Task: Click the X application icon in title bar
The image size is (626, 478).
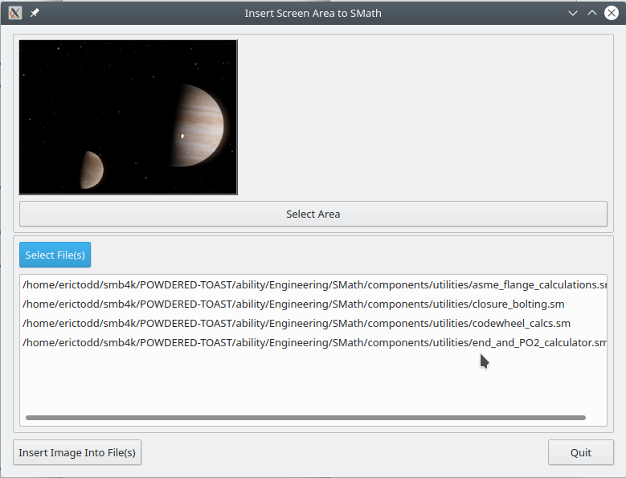Action: 14,13
